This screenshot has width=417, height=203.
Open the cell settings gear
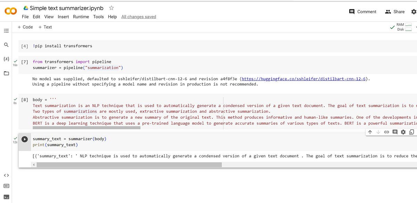[403, 132]
